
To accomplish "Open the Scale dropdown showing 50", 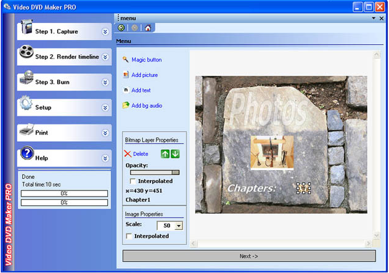I will pos(179,226).
